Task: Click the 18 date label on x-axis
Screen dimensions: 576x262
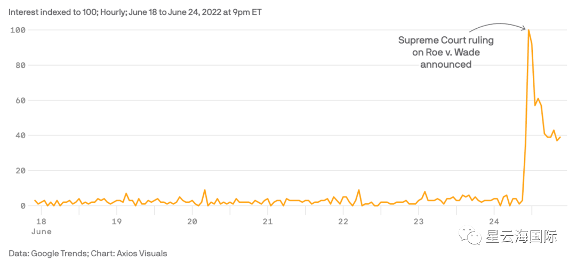Action: [x=41, y=221]
